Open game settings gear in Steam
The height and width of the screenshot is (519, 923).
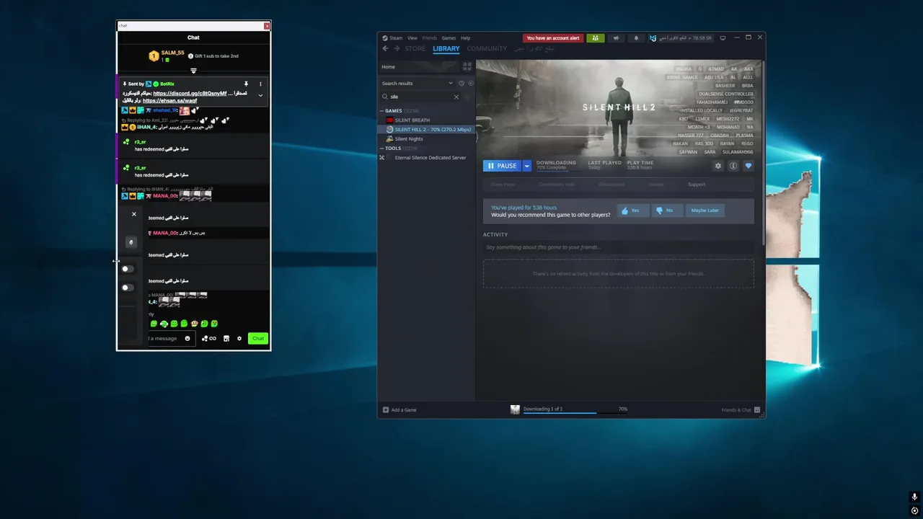pyautogui.click(x=717, y=166)
